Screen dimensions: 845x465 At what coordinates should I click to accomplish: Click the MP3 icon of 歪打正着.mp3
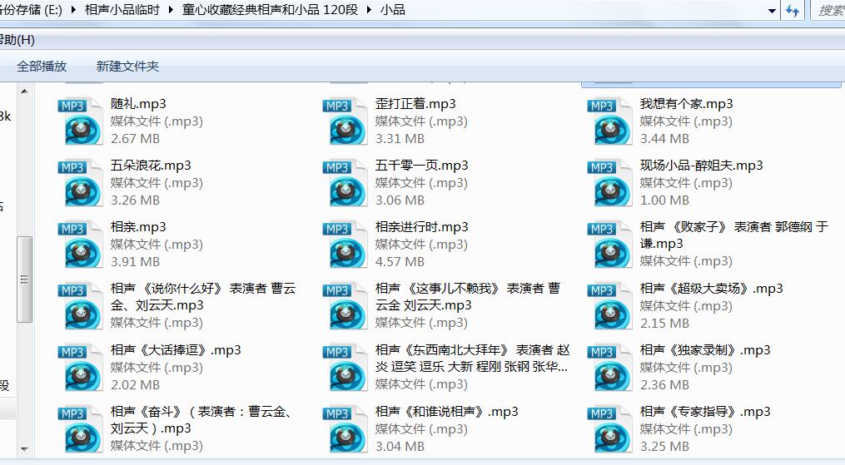click(345, 121)
